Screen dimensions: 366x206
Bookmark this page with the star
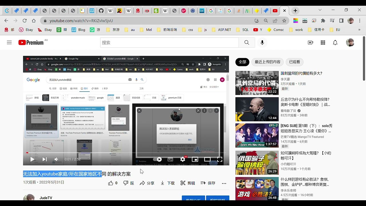click(284, 21)
